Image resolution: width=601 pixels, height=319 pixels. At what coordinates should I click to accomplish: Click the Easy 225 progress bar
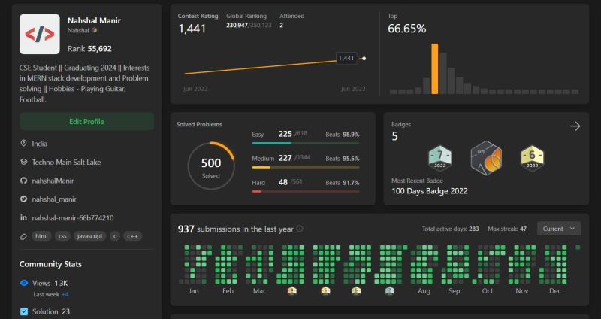(x=306, y=143)
